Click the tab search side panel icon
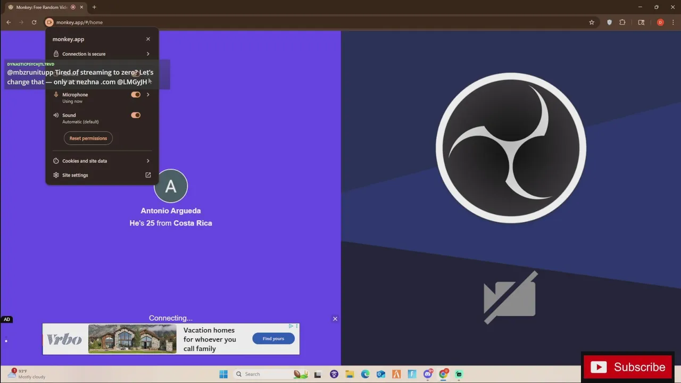The image size is (681, 383). coord(641,22)
